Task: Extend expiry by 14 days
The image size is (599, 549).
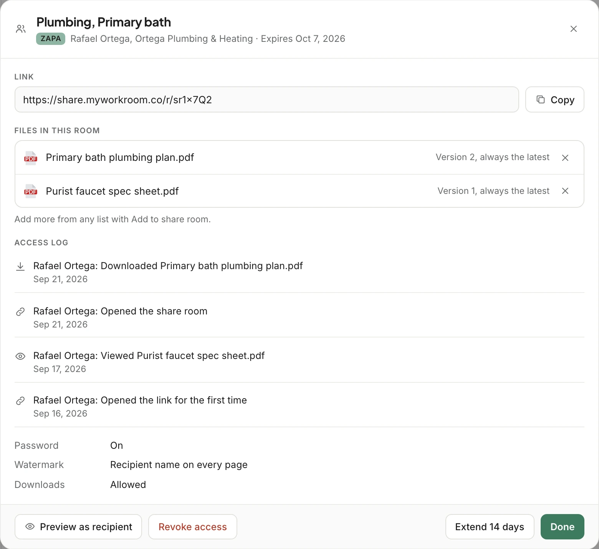Action: [x=490, y=527]
